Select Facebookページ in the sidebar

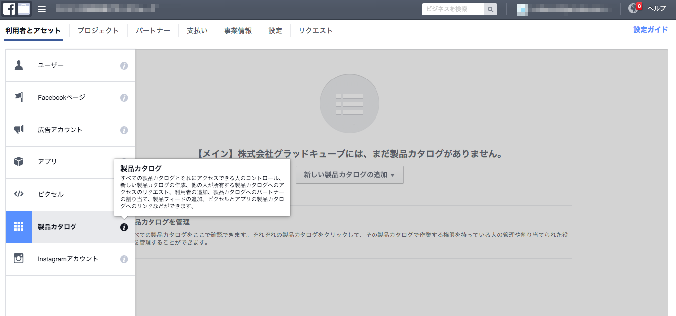click(70, 98)
